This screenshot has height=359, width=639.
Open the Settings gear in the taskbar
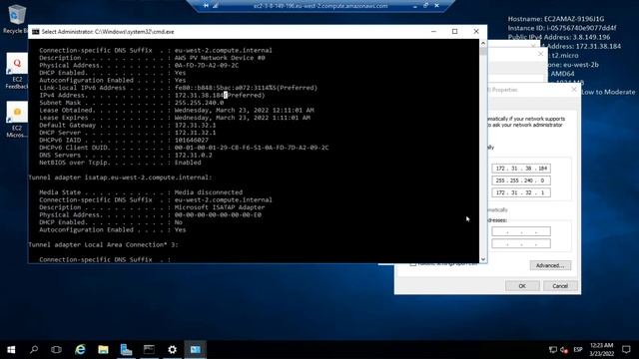172,349
